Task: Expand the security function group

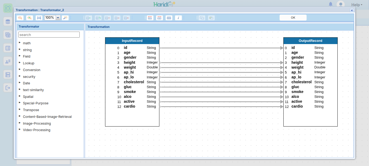Action: (x=20, y=76)
